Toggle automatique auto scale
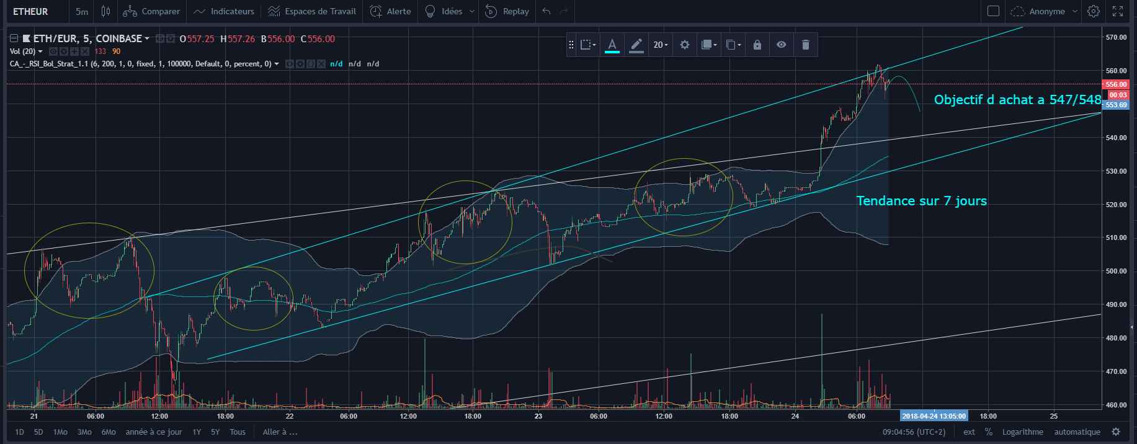The width and height of the screenshot is (1137, 444). tap(1077, 432)
